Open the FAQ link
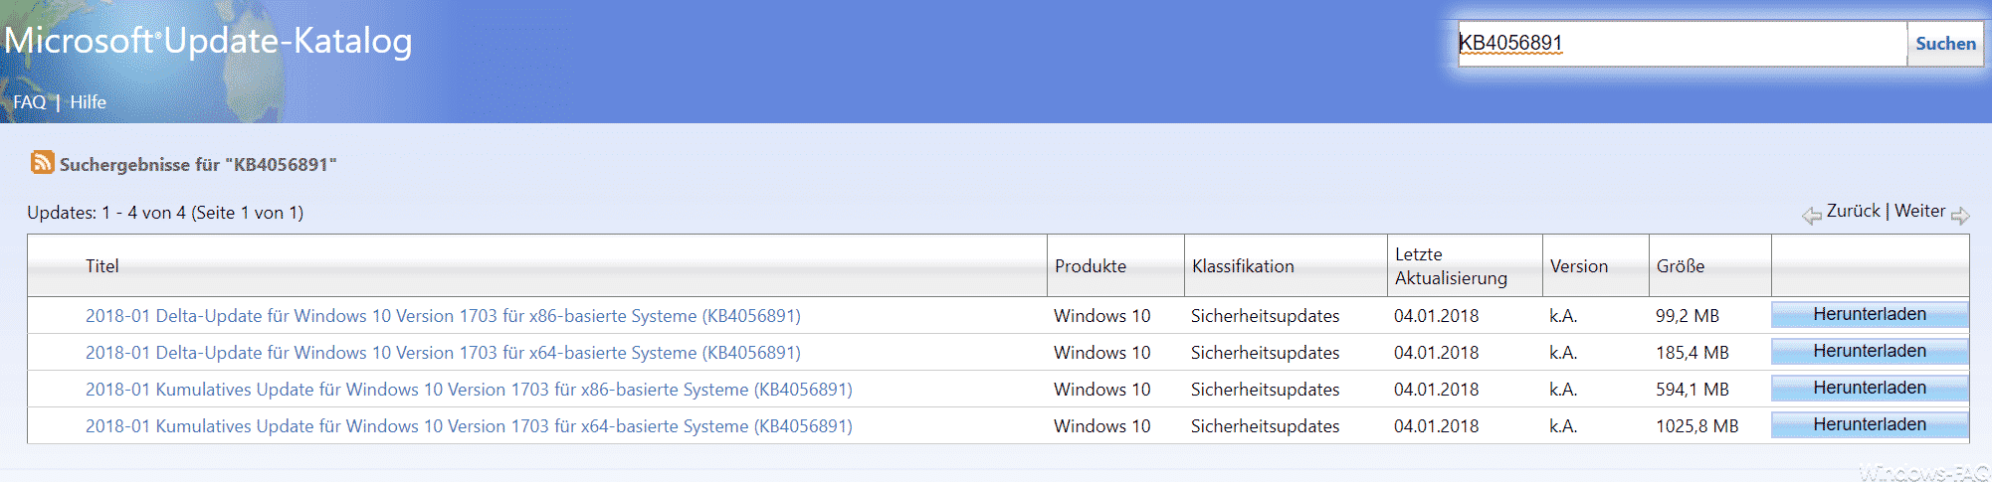The image size is (1992, 482). pyautogui.click(x=29, y=102)
